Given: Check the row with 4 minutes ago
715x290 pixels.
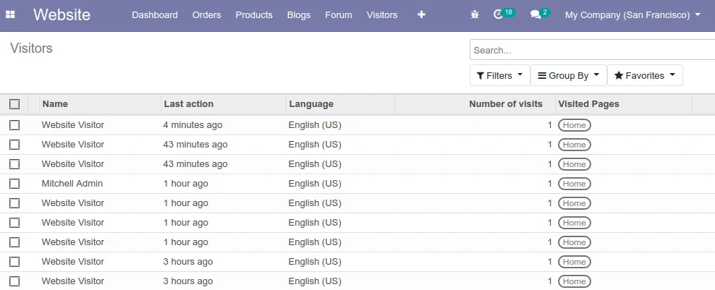Looking at the screenshot, I should (x=14, y=125).
